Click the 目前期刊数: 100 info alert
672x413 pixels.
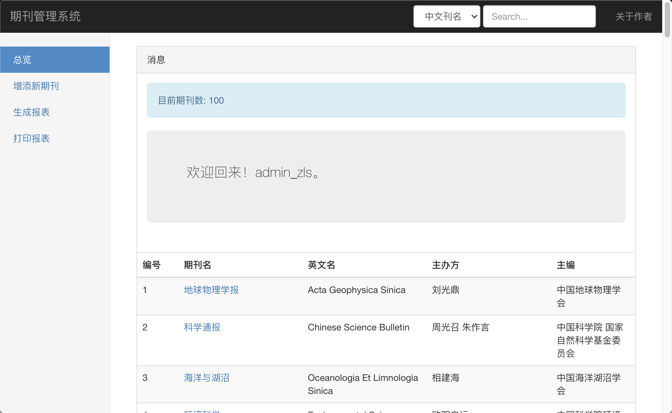(386, 100)
